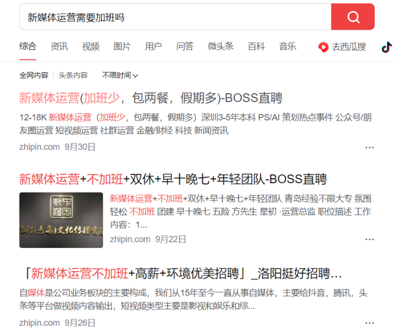The width and height of the screenshot is (395, 334).
Task: Click zhipin.com source dated 9月30日
Action: point(57,147)
